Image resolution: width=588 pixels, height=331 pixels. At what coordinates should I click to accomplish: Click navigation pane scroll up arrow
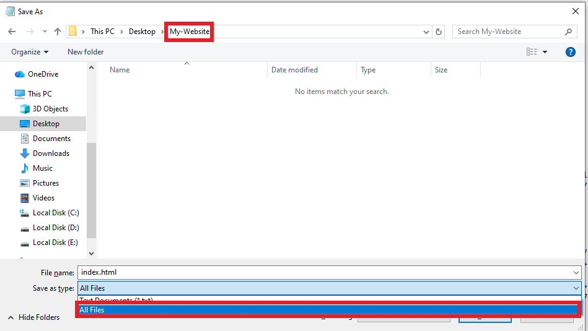point(91,68)
